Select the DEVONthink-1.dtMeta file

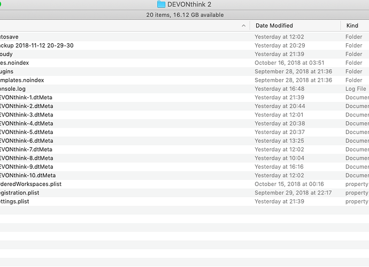(x=184, y=98)
